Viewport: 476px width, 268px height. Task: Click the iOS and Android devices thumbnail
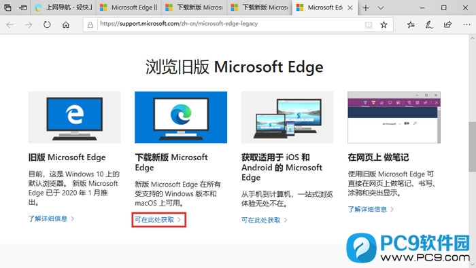click(288, 117)
